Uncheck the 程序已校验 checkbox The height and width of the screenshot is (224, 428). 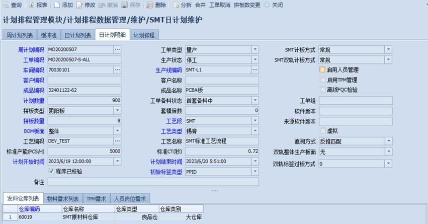[51, 172]
